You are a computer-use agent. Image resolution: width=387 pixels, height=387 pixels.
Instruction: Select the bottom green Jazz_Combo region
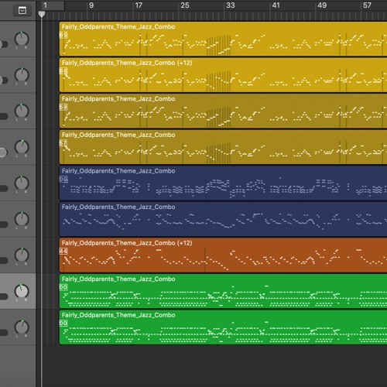(x=223, y=327)
